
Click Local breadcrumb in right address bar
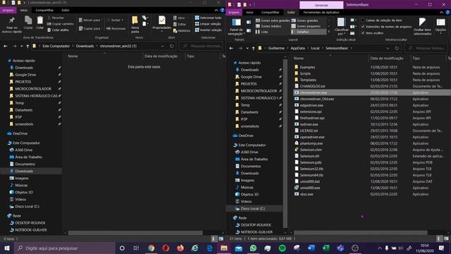pyautogui.click(x=315, y=48)
